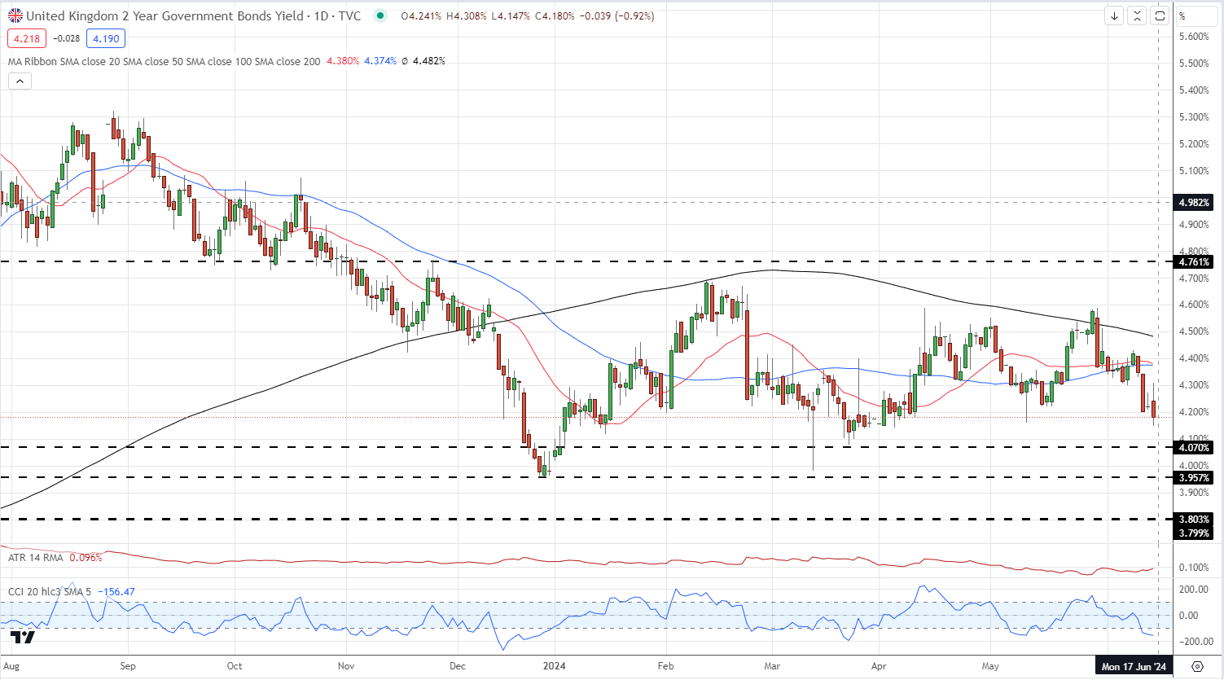1224x680 pixels.
Task: Click the 4.761% horizontal line price label
Action: pos(1194,261)
